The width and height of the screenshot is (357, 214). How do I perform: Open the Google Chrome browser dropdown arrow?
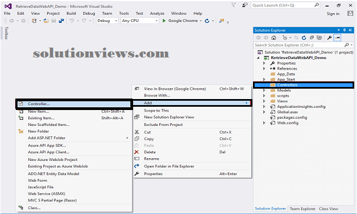pos(200,21)
